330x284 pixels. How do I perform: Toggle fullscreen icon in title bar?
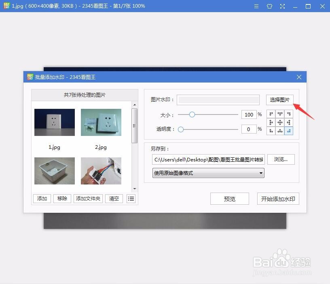[282, 6]
